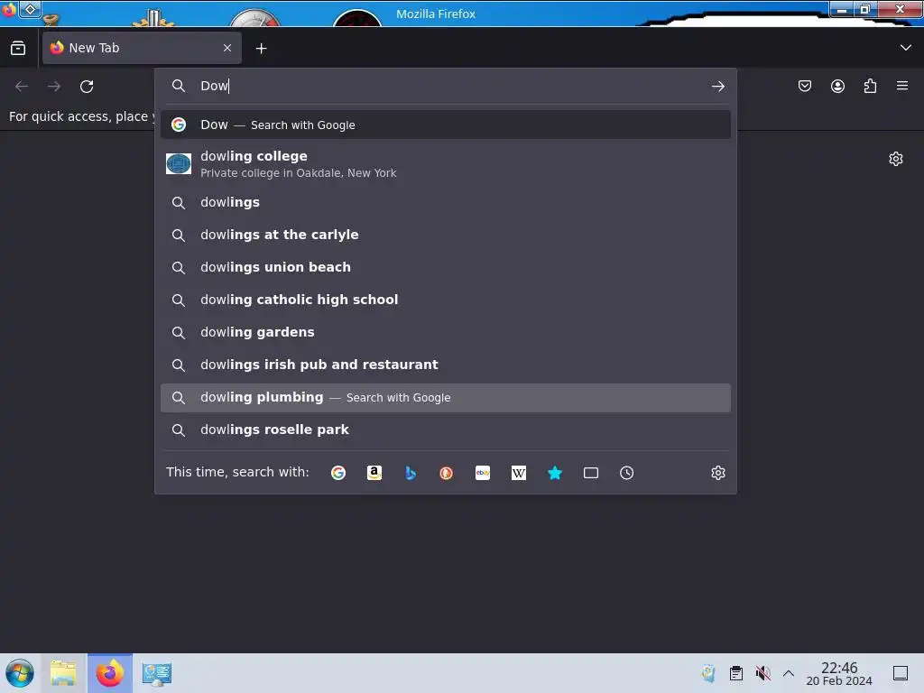Choose dowling gardens suggestion
Screen dimensions: 924x693
point(446,332)
